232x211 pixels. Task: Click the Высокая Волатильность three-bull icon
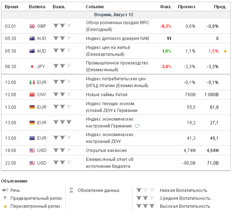[144, 206]
